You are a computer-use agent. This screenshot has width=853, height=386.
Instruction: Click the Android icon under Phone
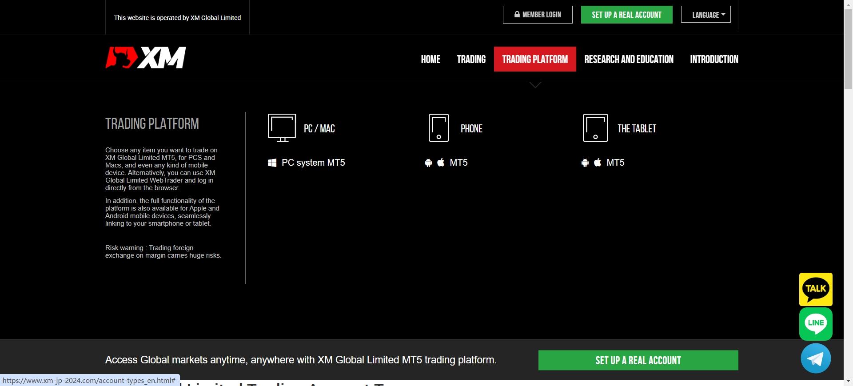428,163
